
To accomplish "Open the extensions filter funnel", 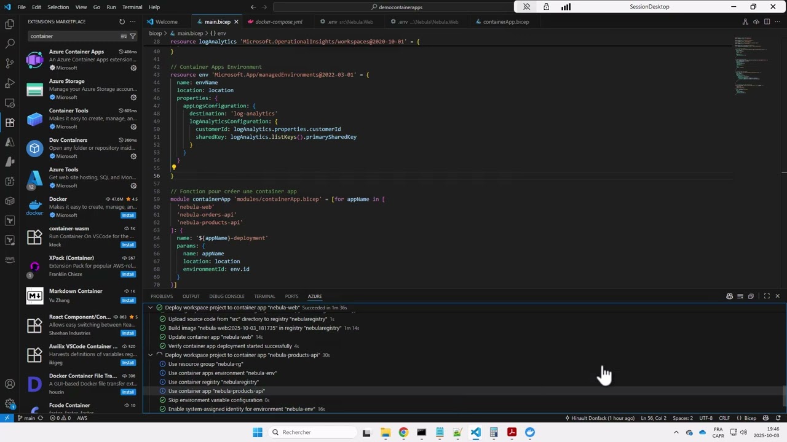I will pos(132,36).
